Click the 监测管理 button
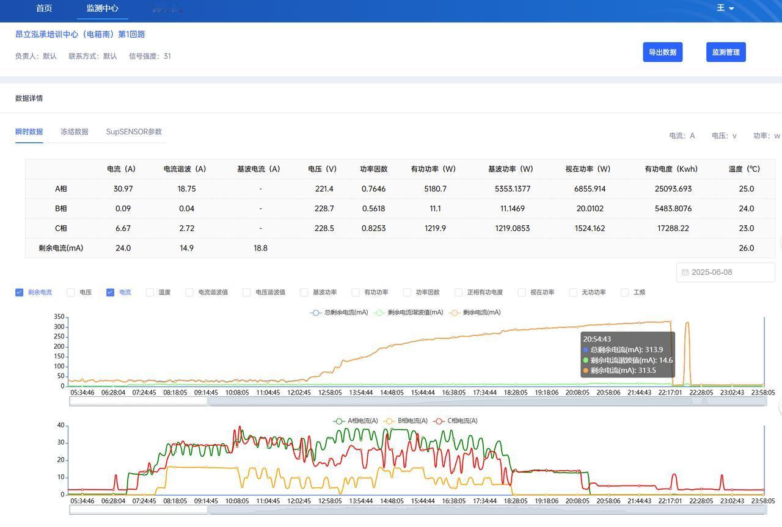The image size is (782, 527). click(x=726, y=53)
